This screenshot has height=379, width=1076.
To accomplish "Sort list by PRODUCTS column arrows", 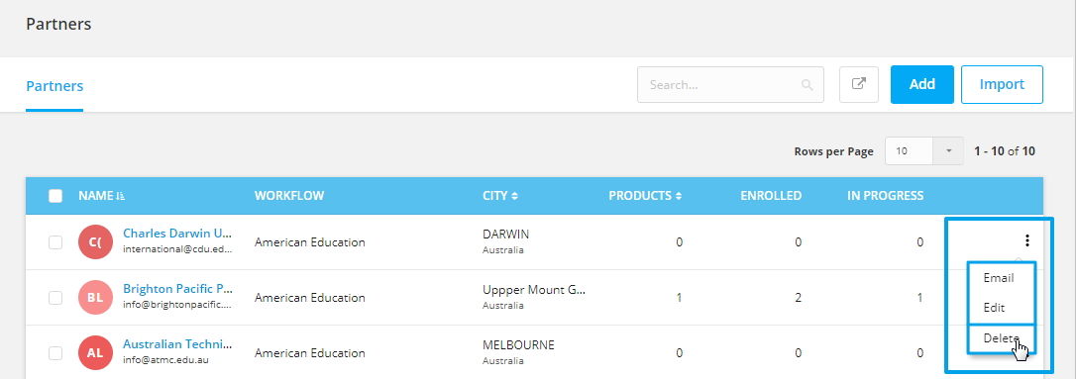I will coord(679,196).
